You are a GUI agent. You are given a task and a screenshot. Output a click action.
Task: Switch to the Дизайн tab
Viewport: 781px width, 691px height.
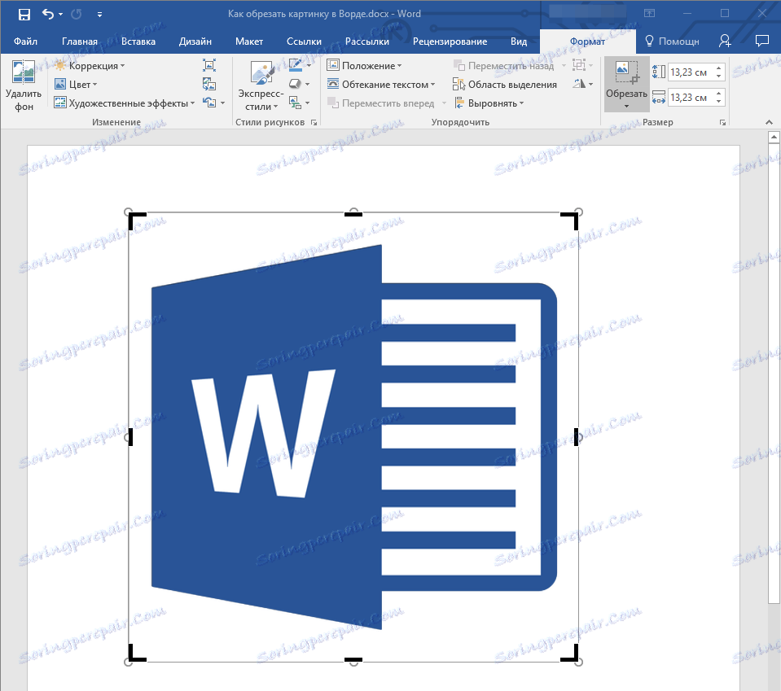(x=195, y=42)
